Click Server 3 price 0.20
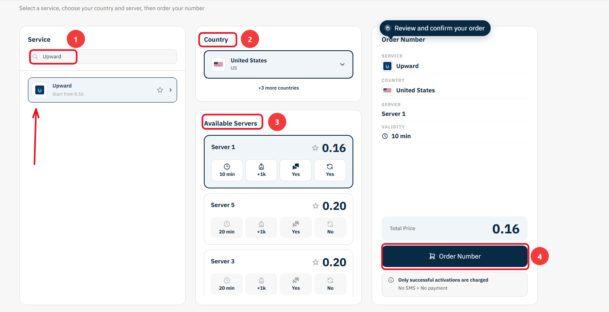The width and height of the screenshot is (609, 312). [x=334, y=262]
